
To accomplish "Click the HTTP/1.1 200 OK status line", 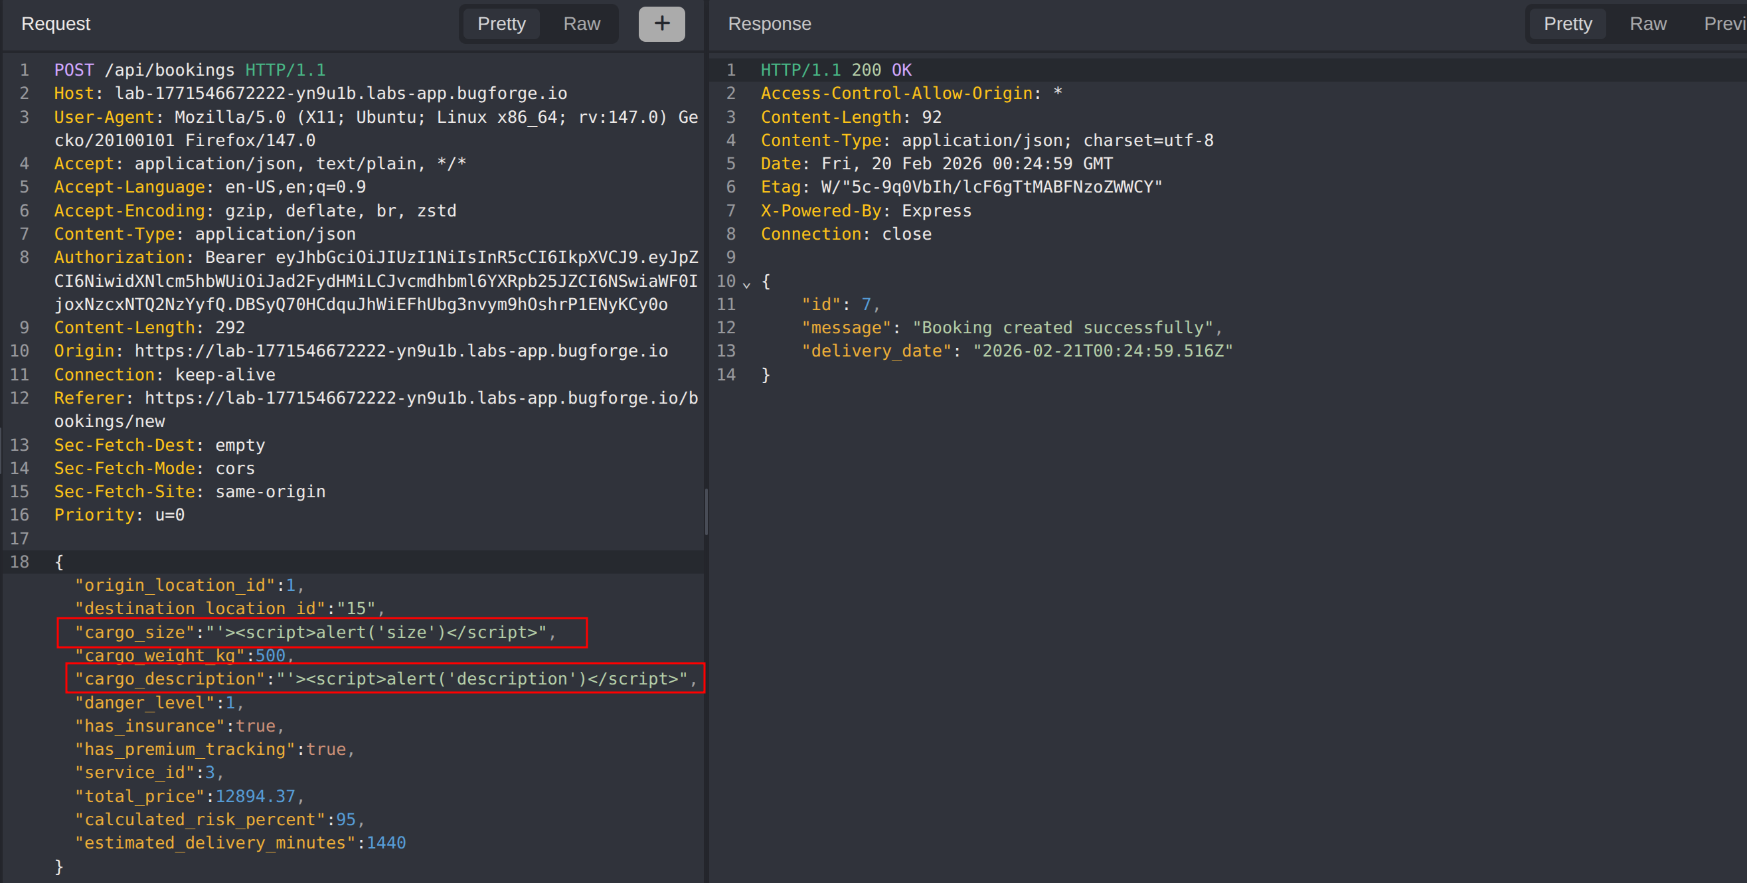I will tap(835, 70).
